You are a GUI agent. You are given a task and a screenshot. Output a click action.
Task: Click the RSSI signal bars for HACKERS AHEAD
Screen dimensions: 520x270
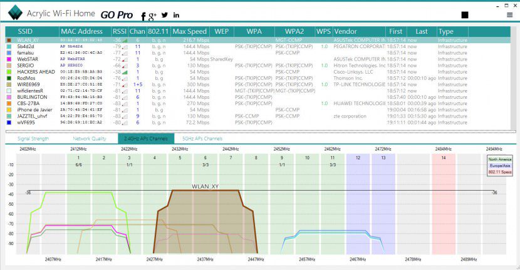coord(125,72)
